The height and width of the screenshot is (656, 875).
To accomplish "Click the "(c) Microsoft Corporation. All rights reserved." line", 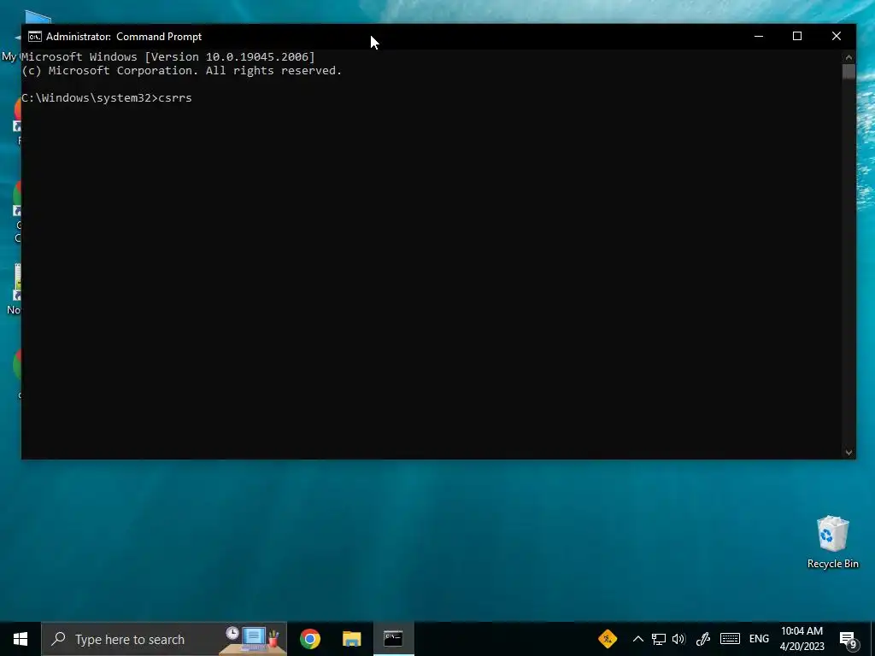I will 181,71.
